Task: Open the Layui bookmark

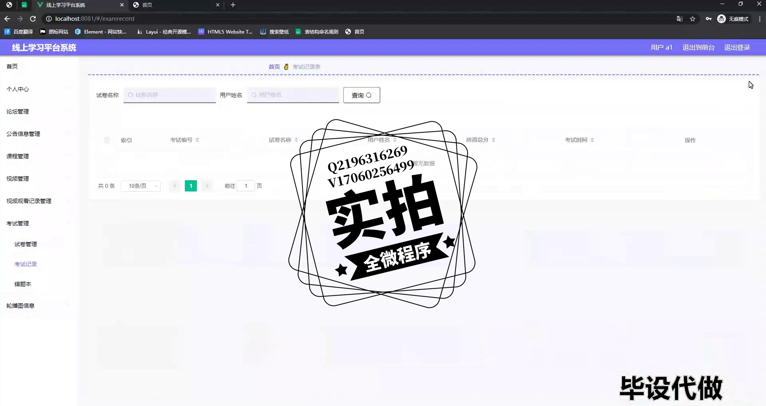Action: (x=164, y=32)
